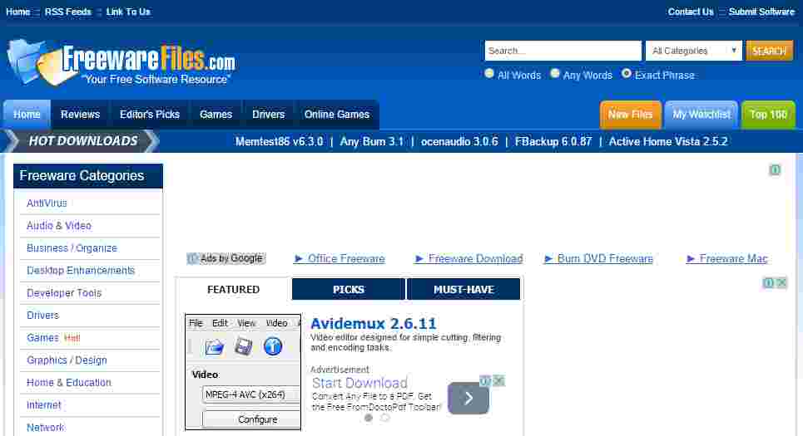Open the Internet category
The width and height of the screenshot is (803, 436).
[43, 404]
